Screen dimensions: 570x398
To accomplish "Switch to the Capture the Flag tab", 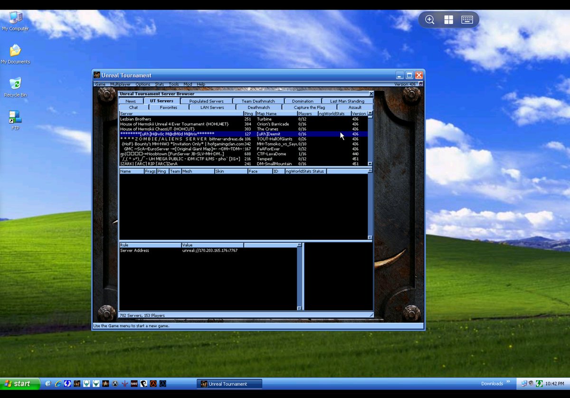I will (309, 107).
